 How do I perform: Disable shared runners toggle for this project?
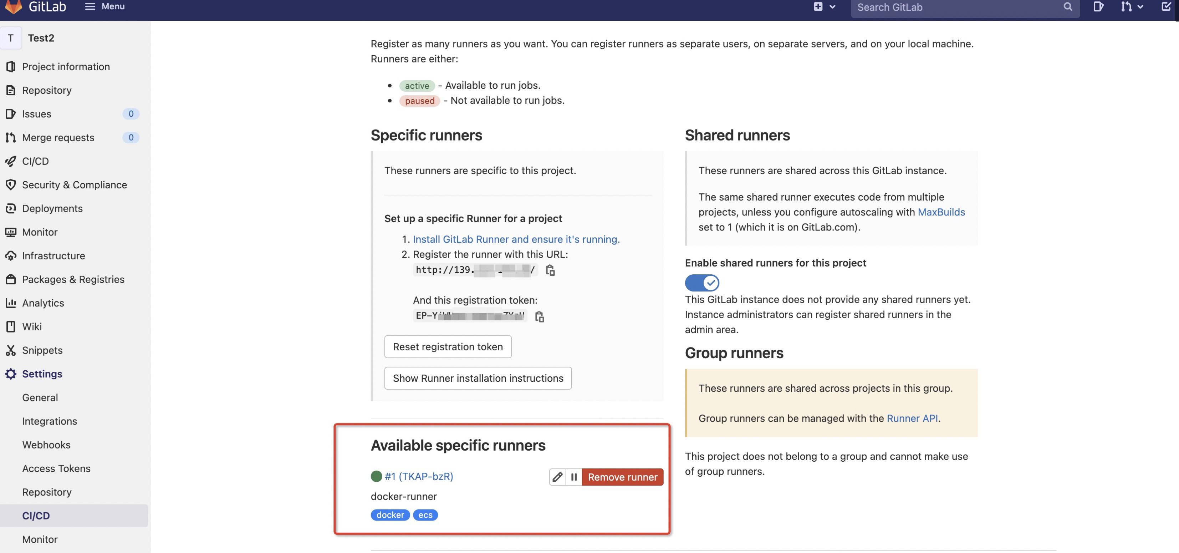(x=701, y=283)
